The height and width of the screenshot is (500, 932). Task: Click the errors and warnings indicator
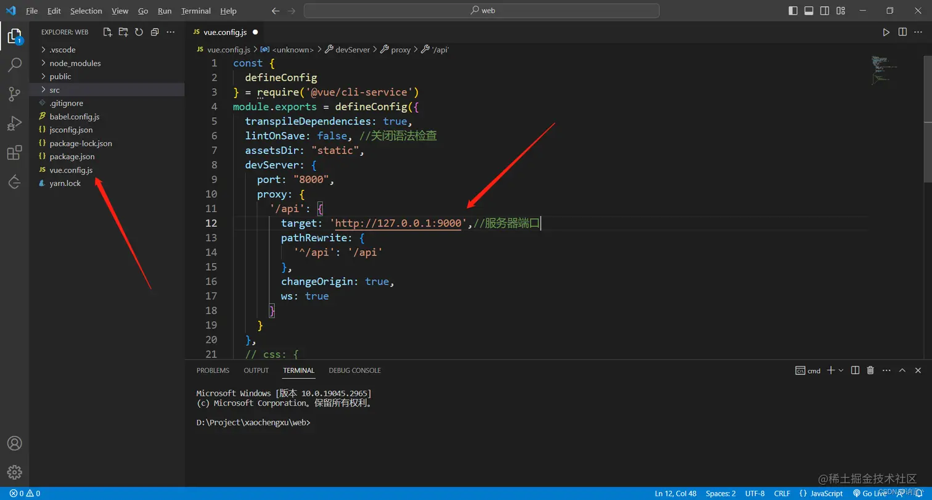click(x=25, y=493)
